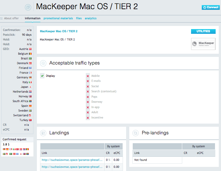Click the red X beside Social

(x=88, y=87)
